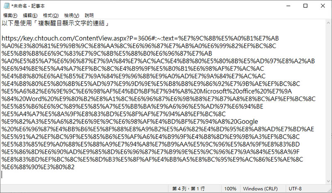Minimize the Notepad window
332x193 pixels.
[288, 6]
